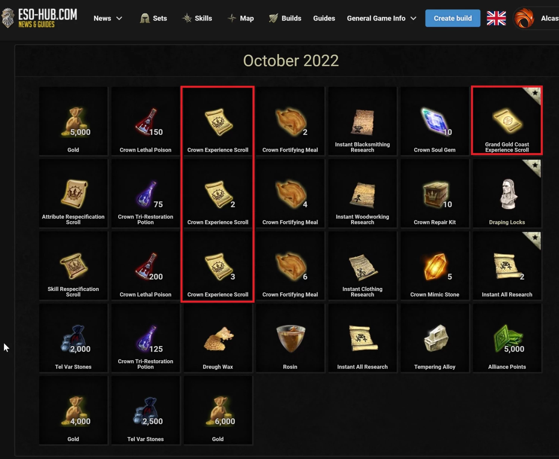Click the UK flag language selector
Screen dimensions: 559x459
496,18
